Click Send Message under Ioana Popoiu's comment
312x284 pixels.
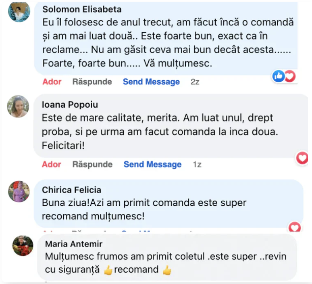click(152, 165)
